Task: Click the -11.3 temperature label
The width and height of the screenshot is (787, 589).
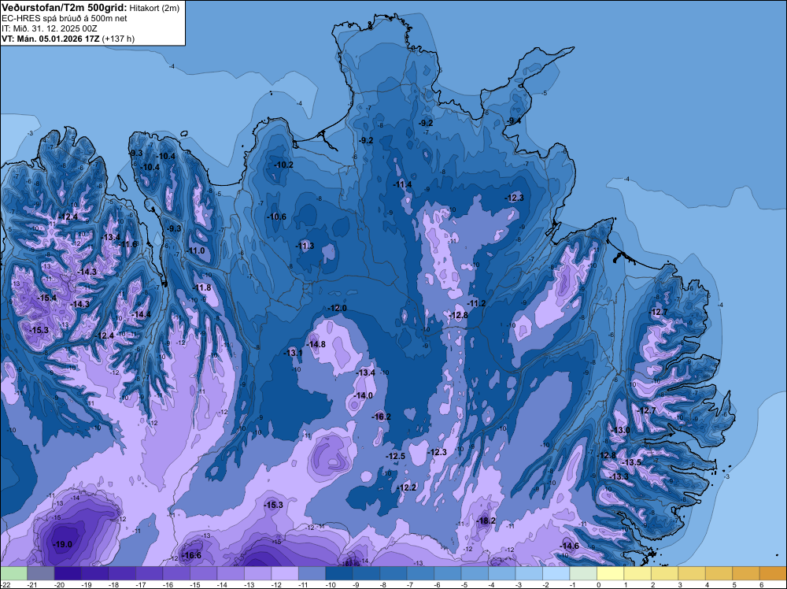Action: pyautogui.click(x=305, y=246)
